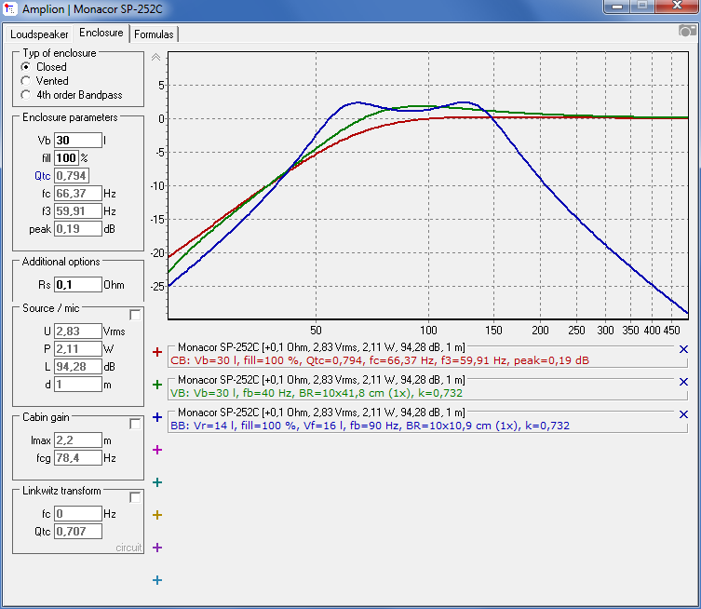Switch to the Loudspeaker tab

(39, 34)
